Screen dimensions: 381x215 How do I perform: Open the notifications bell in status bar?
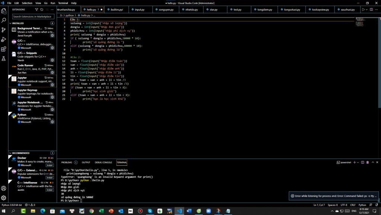click(x=377, y=205)
